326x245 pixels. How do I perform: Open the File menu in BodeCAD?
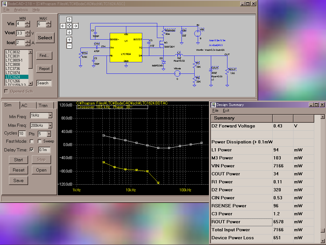6,10
